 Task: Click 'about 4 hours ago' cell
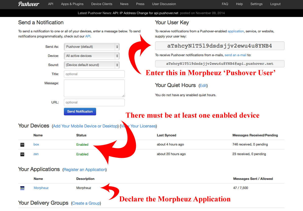coord(170,144)
